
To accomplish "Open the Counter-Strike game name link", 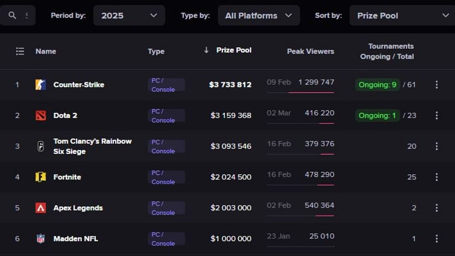I will click(x=78, y=85).
